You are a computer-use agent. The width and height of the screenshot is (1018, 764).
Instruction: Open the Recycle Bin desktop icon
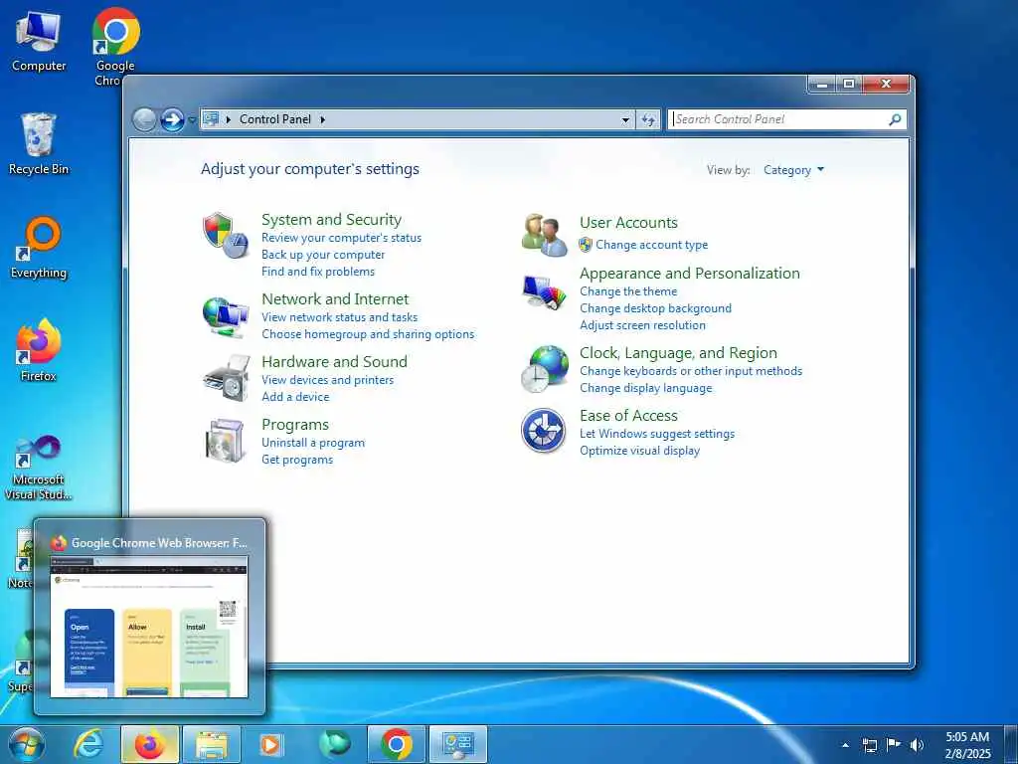pyautogui.click(x=39, y=144)
